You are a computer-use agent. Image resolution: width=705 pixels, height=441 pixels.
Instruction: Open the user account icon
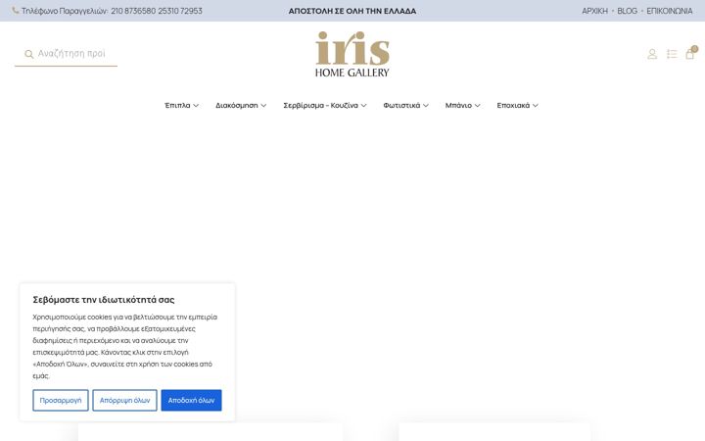click(652, 54)
